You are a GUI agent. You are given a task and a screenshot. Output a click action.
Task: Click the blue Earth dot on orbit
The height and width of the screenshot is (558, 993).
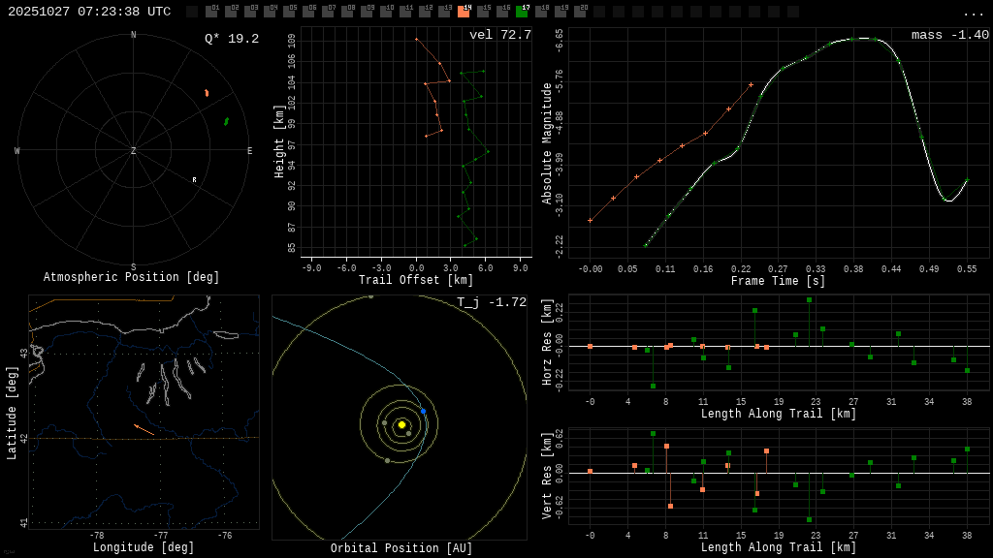click(423, 412)
